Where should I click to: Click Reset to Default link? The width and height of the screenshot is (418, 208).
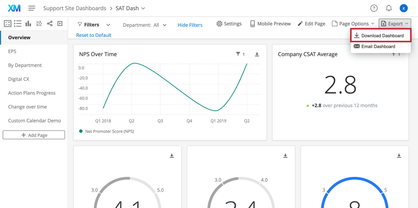94,35
